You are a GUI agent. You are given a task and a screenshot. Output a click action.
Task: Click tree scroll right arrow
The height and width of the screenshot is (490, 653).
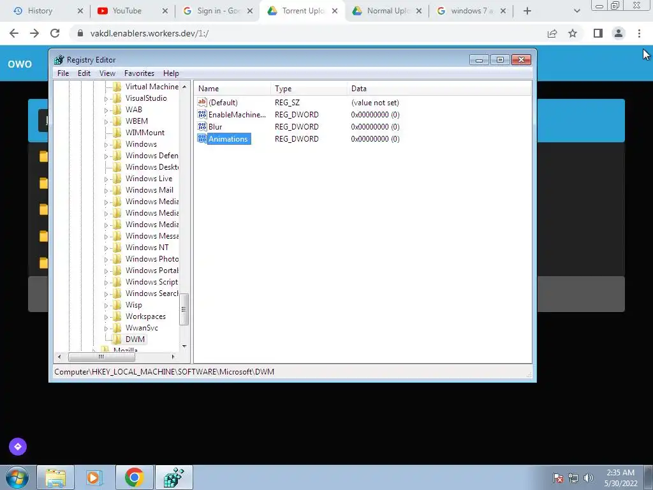click(x=173, y=357)
